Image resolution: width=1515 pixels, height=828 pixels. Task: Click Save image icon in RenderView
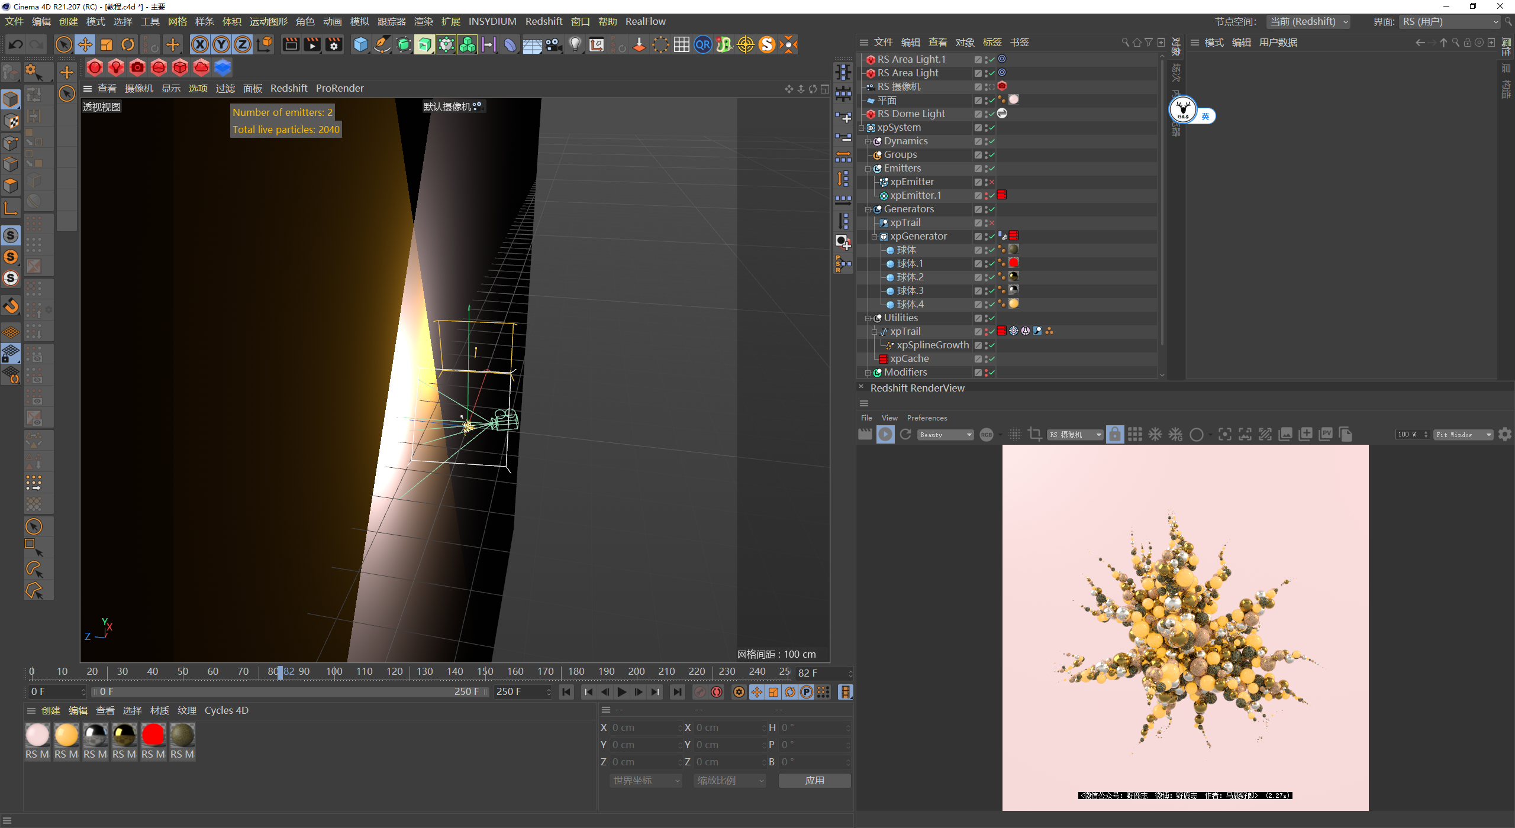point(1285,435)
